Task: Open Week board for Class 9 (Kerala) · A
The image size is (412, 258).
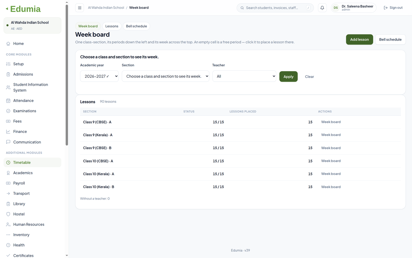Action: [x=331, y=135]
